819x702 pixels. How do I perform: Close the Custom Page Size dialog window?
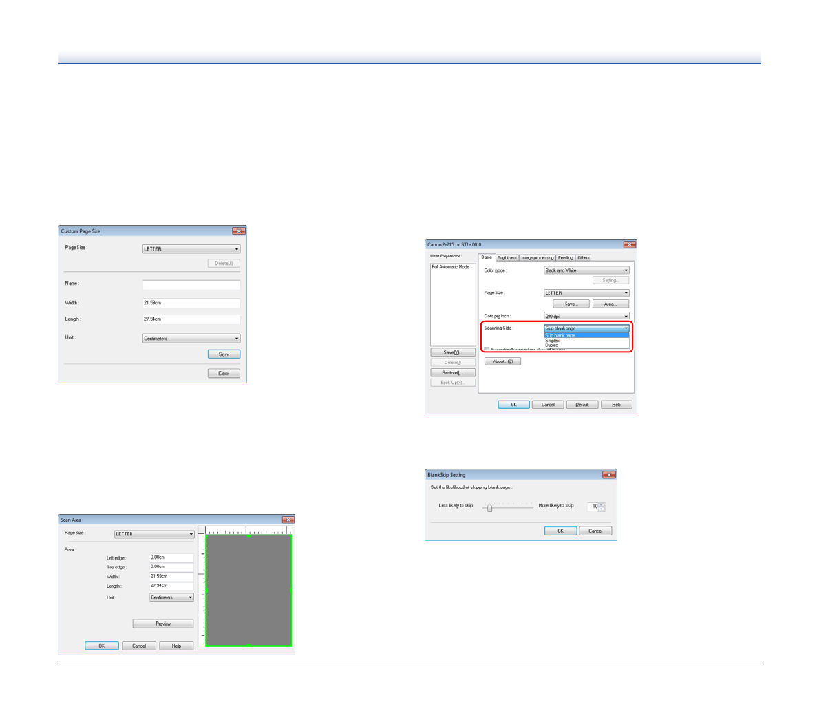(x=238, y=231)
